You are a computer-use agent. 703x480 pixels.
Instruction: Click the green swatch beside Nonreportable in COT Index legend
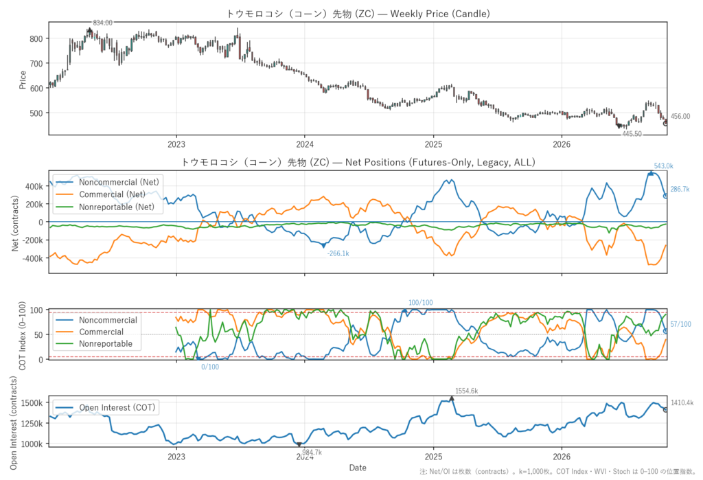click(x=65, y=344)
